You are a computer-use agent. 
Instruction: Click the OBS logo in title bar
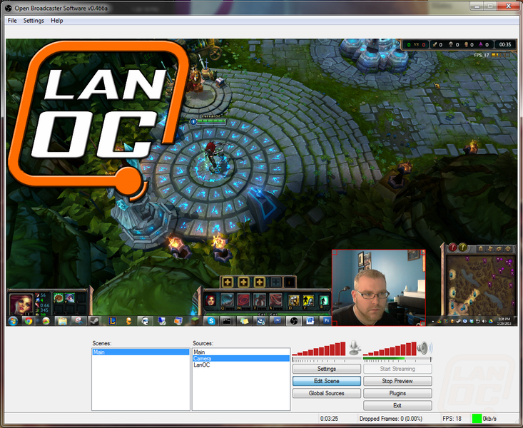pos(9,8)
